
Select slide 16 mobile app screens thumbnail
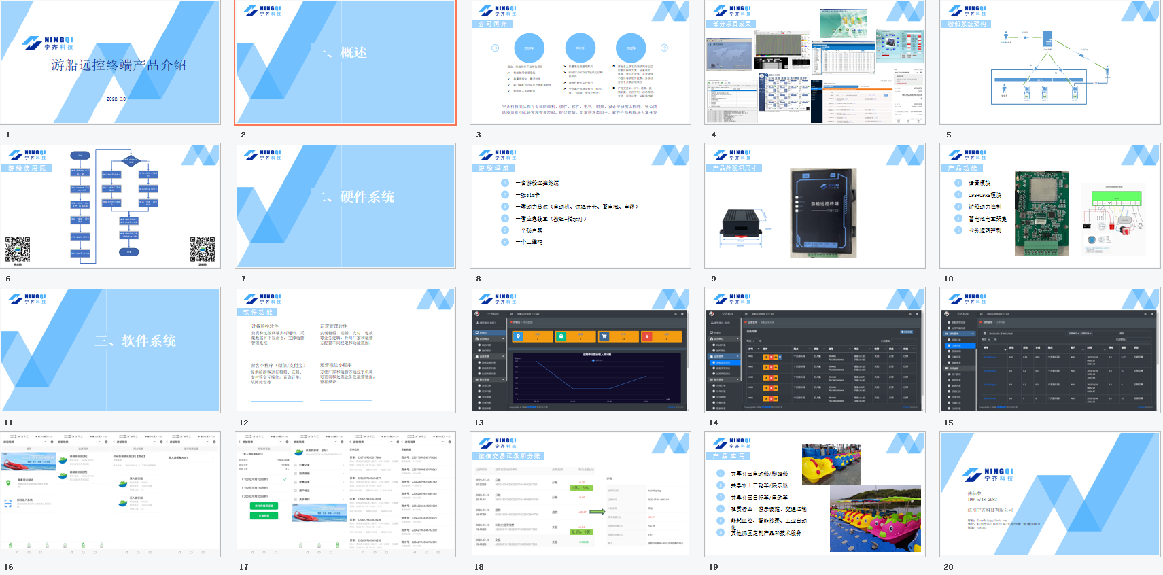click(x=111, y=494)
